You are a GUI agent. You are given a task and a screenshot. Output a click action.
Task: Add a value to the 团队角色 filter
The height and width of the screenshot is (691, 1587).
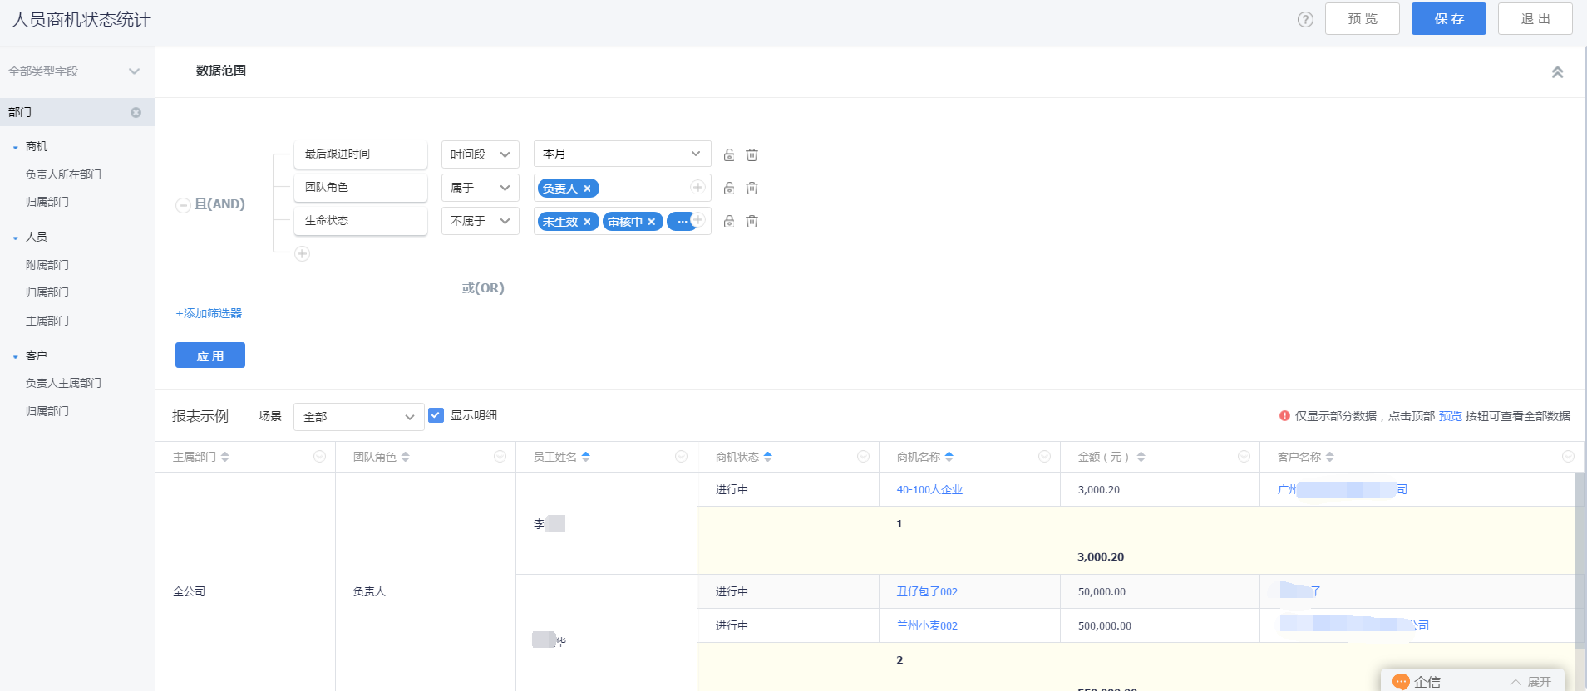pyautogui.click(x=698, y=187)
